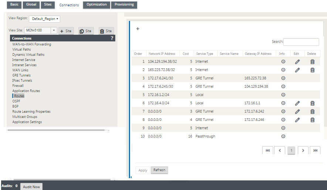The image size is (327, 190).
Task: Select page 1 button
Action: [x=291, y=150]
